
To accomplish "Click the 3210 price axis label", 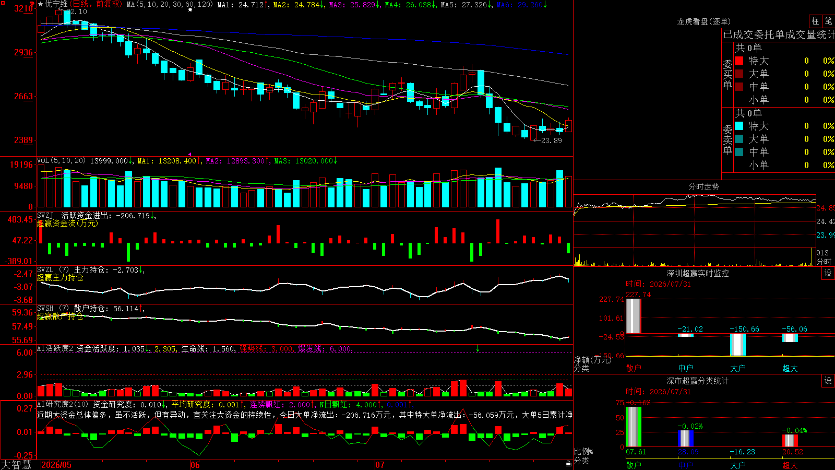I will (x=23, y=8).
